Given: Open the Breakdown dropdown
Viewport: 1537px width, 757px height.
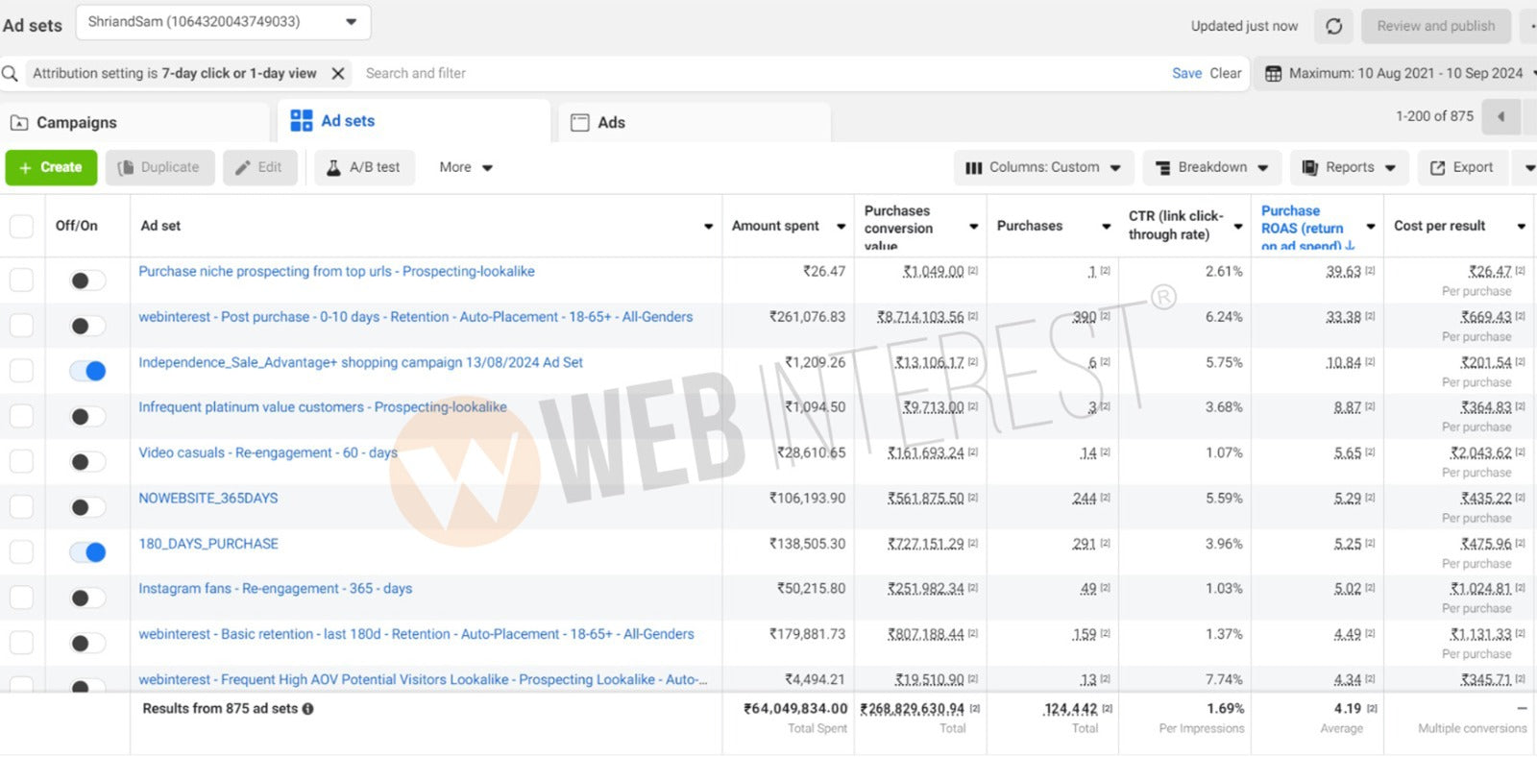Looking at the screenshot, I should click(1210, 167).
